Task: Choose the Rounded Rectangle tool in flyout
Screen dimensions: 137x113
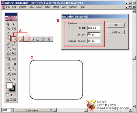Action: (27, 39)
